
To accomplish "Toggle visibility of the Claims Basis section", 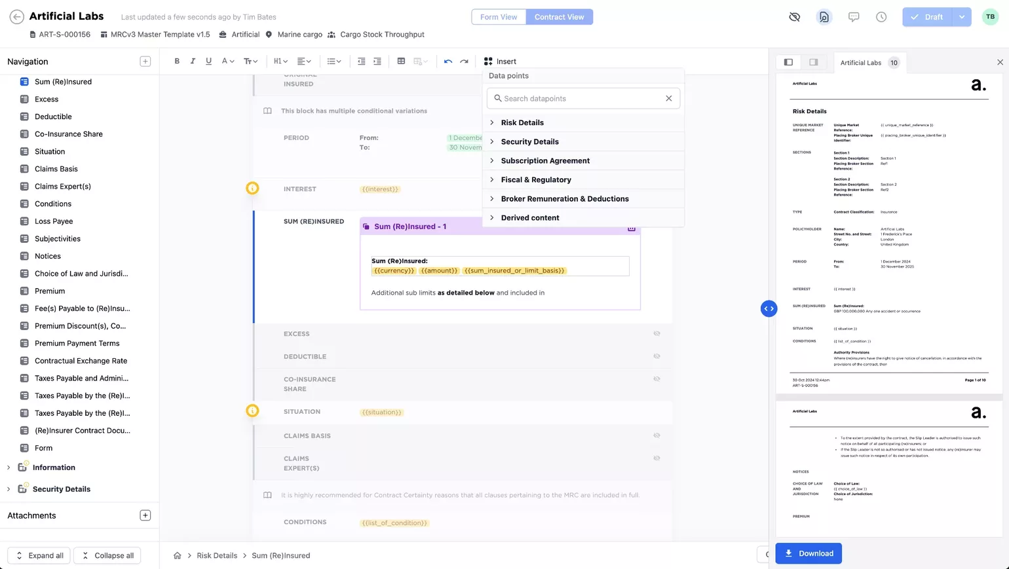I will pos(657,435).
